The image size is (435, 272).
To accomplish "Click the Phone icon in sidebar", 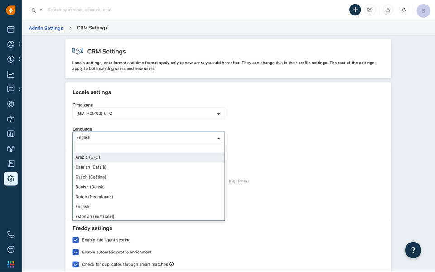I will click(10, 234).
